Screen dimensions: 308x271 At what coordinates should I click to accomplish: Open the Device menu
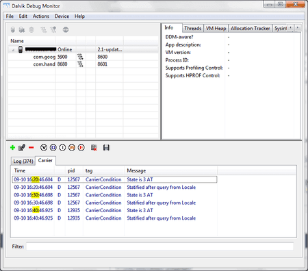(x=62, y=16)
